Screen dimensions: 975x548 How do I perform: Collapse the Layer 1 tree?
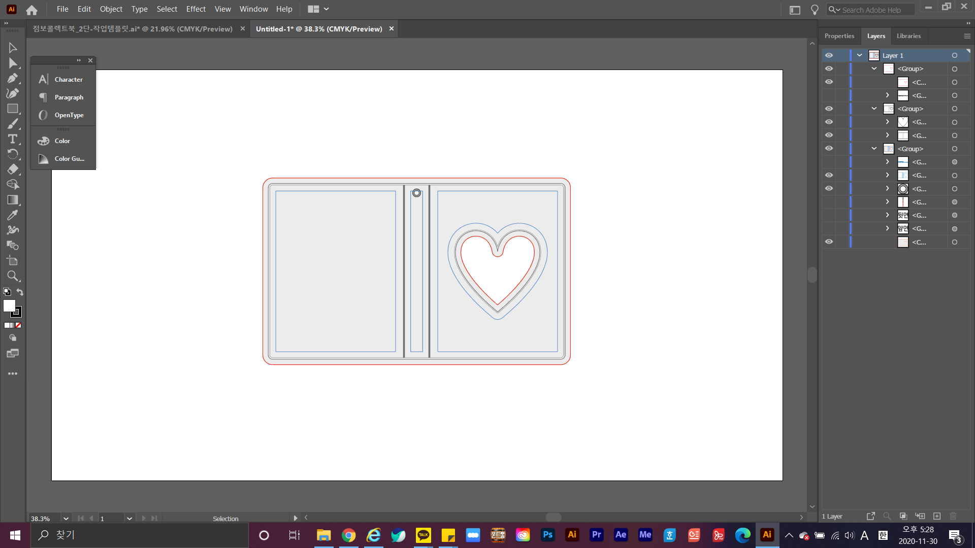[x=860, y=55]
